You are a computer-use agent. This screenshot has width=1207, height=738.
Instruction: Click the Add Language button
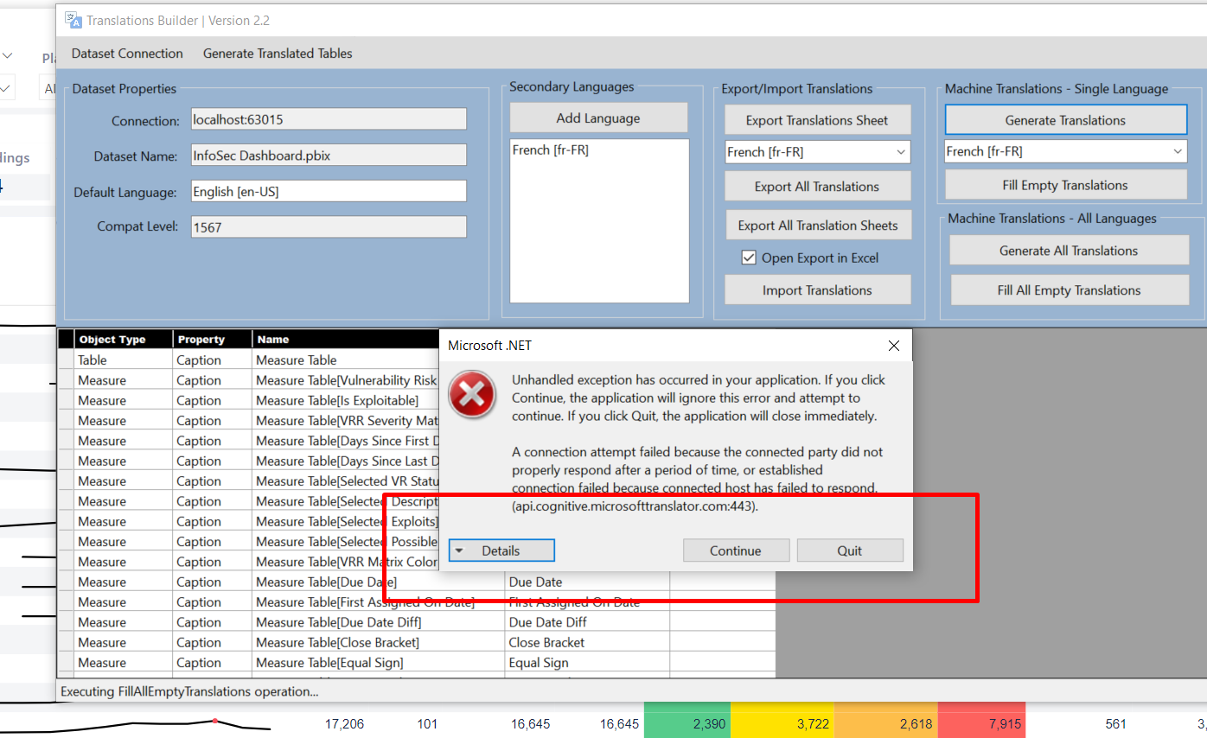tap(598, 118)
